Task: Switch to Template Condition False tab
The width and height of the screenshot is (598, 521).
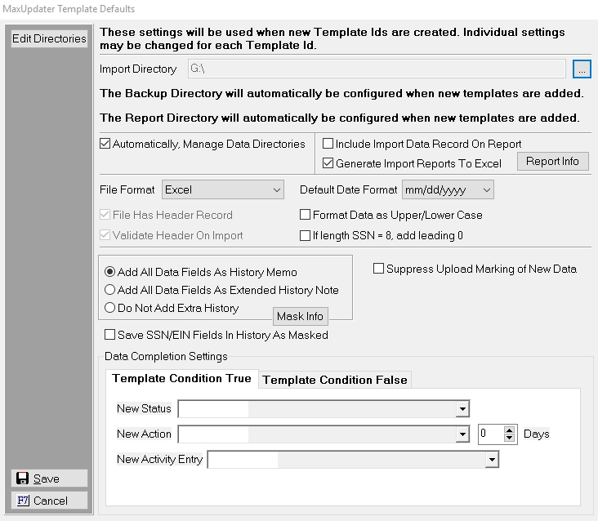Action: [334, 380]
